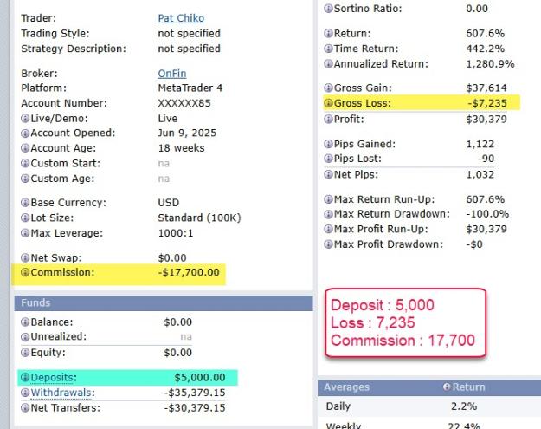This screenshot has width=541, height=429.
Task: Click info icon beside Live/Demo
Action: [25, 119]
